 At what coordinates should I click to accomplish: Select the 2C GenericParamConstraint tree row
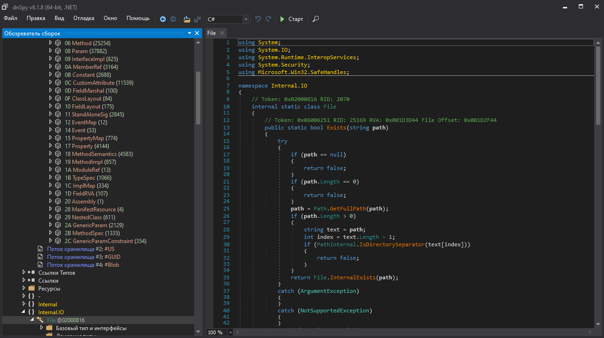tap(99, 241)
